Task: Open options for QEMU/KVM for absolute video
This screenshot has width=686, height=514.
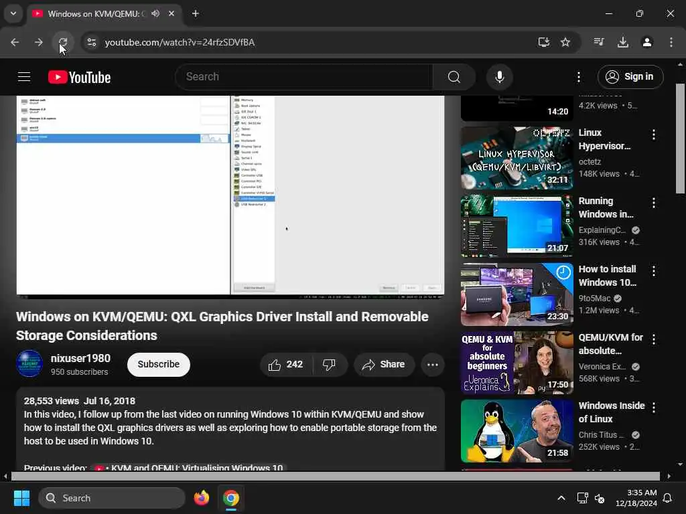Action: pyautogui.click(x=654, y=339)
